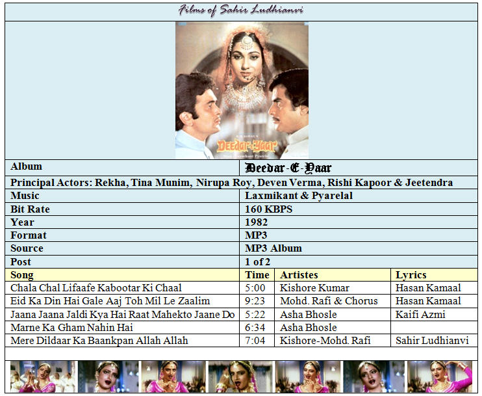This screenshot has width=482, height=396.
Task: Select song 'Mere Dildaar Ka Baankpan Allah Allah'
Action: click(x=99, y=341)
